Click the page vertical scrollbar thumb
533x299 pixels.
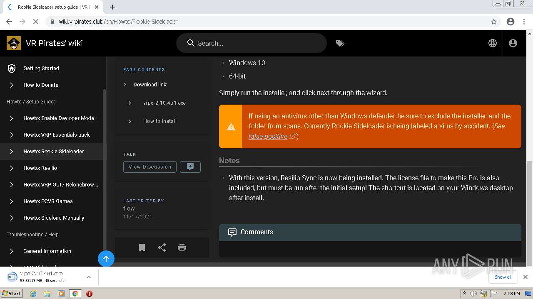click(x=530, y=213)
